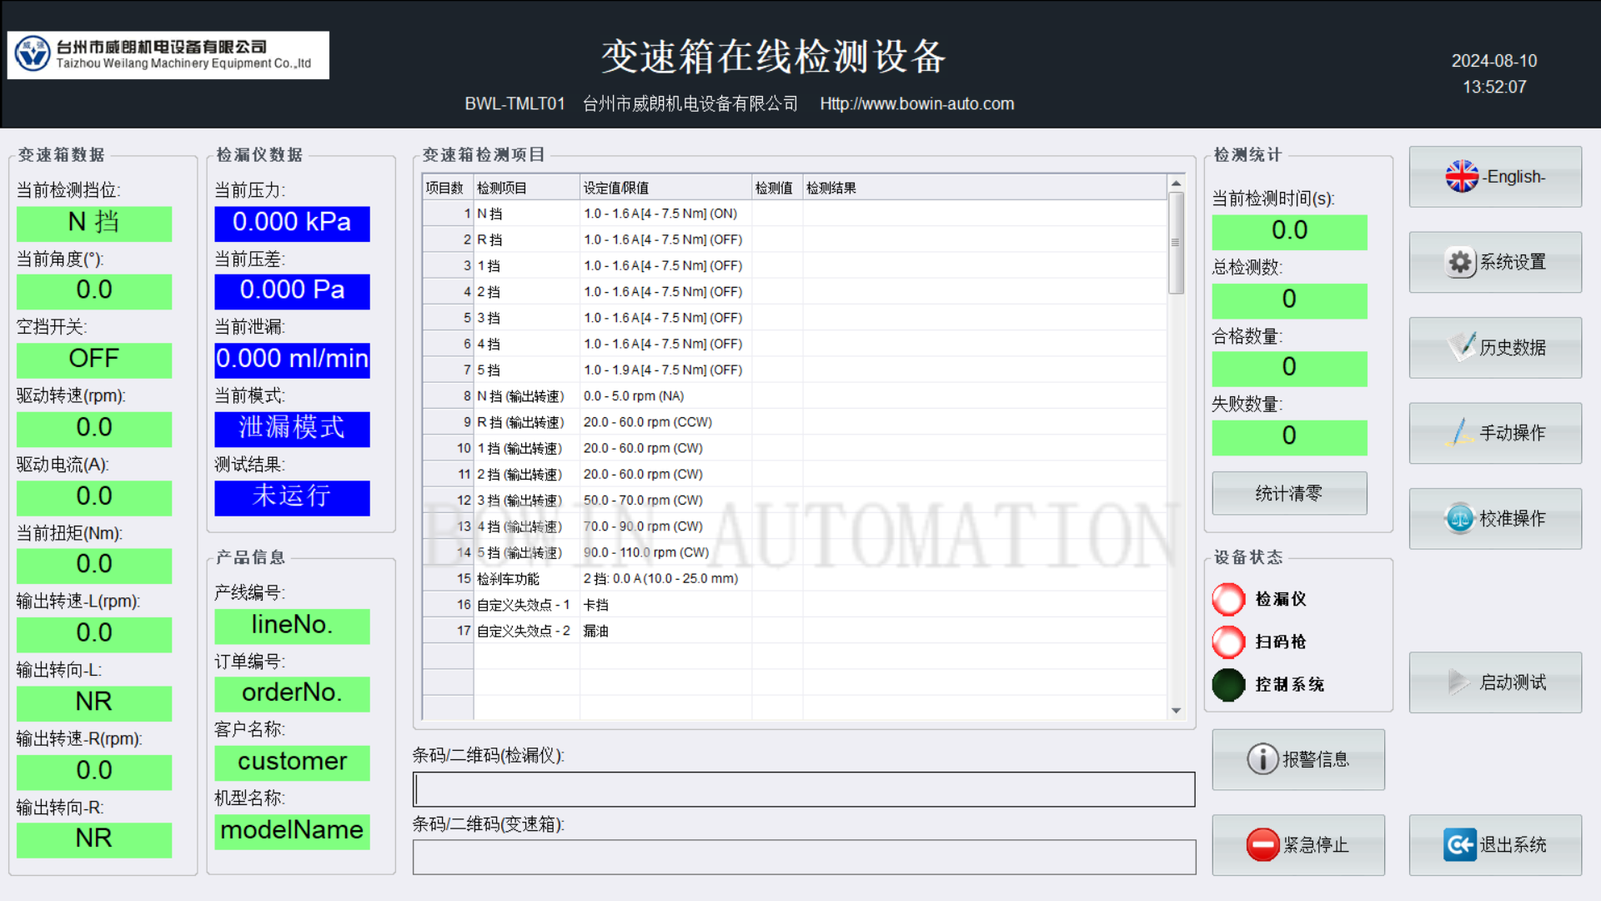The width and height of the screenshot is (1601, 901).
Task: Click the 90.0 - 110.0 rpm (CW) cell
Action: click(x=665, y=552)
